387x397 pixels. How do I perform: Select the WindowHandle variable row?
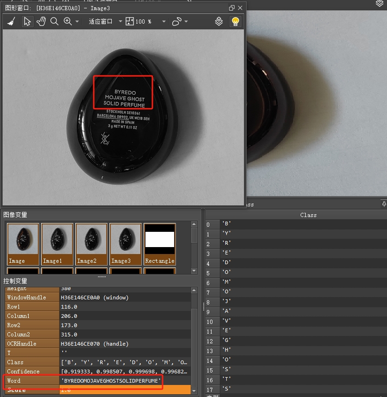point(98,298)
